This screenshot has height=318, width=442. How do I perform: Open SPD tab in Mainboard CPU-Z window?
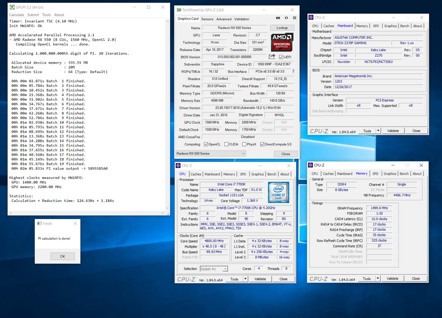click(376, 26)
